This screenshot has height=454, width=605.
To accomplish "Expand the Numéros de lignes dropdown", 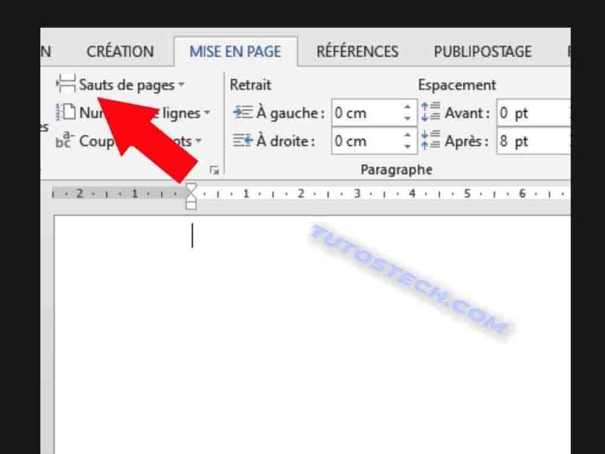I will pos(208,113).
